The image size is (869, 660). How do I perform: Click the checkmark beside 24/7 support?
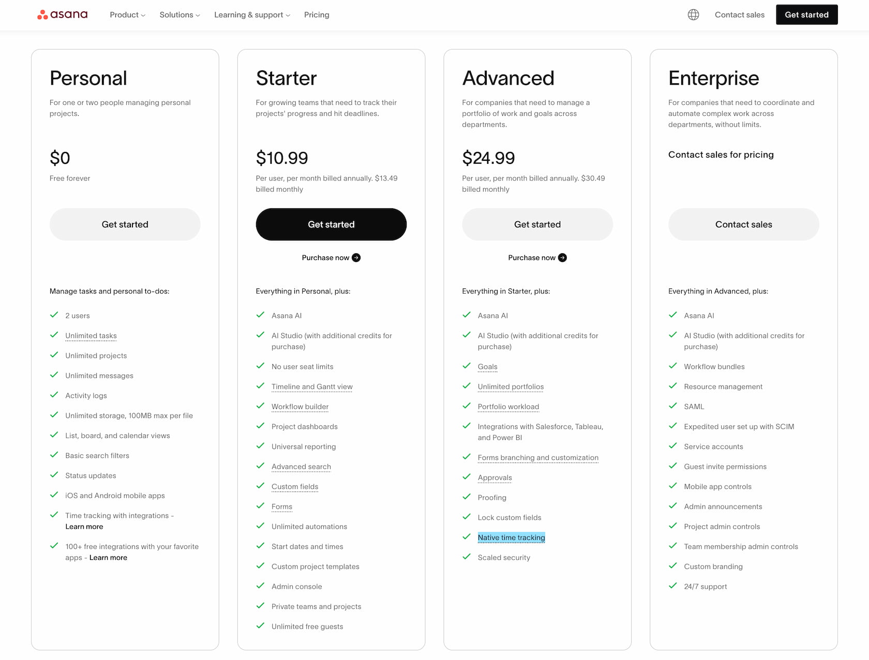click(673, 586)
